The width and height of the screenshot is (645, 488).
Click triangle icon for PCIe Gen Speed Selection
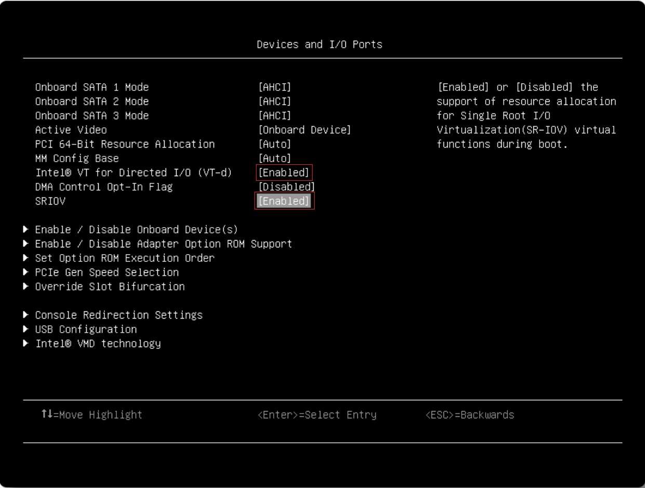[26, 272]
